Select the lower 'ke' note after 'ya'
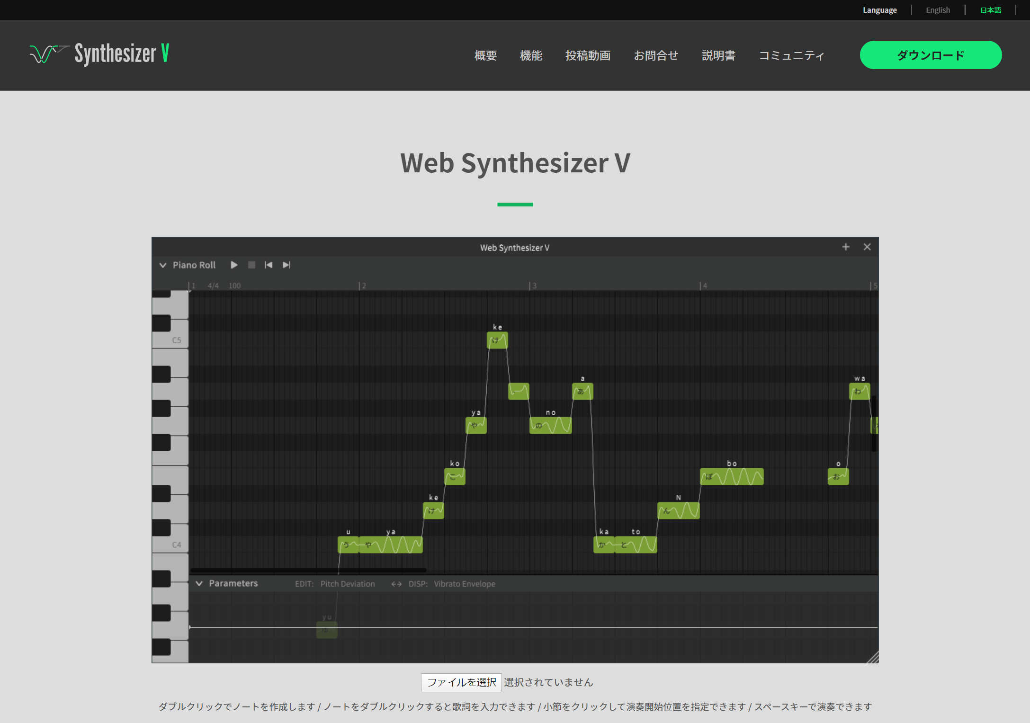The image size is (1030, 723). click(x=433, y=511)
